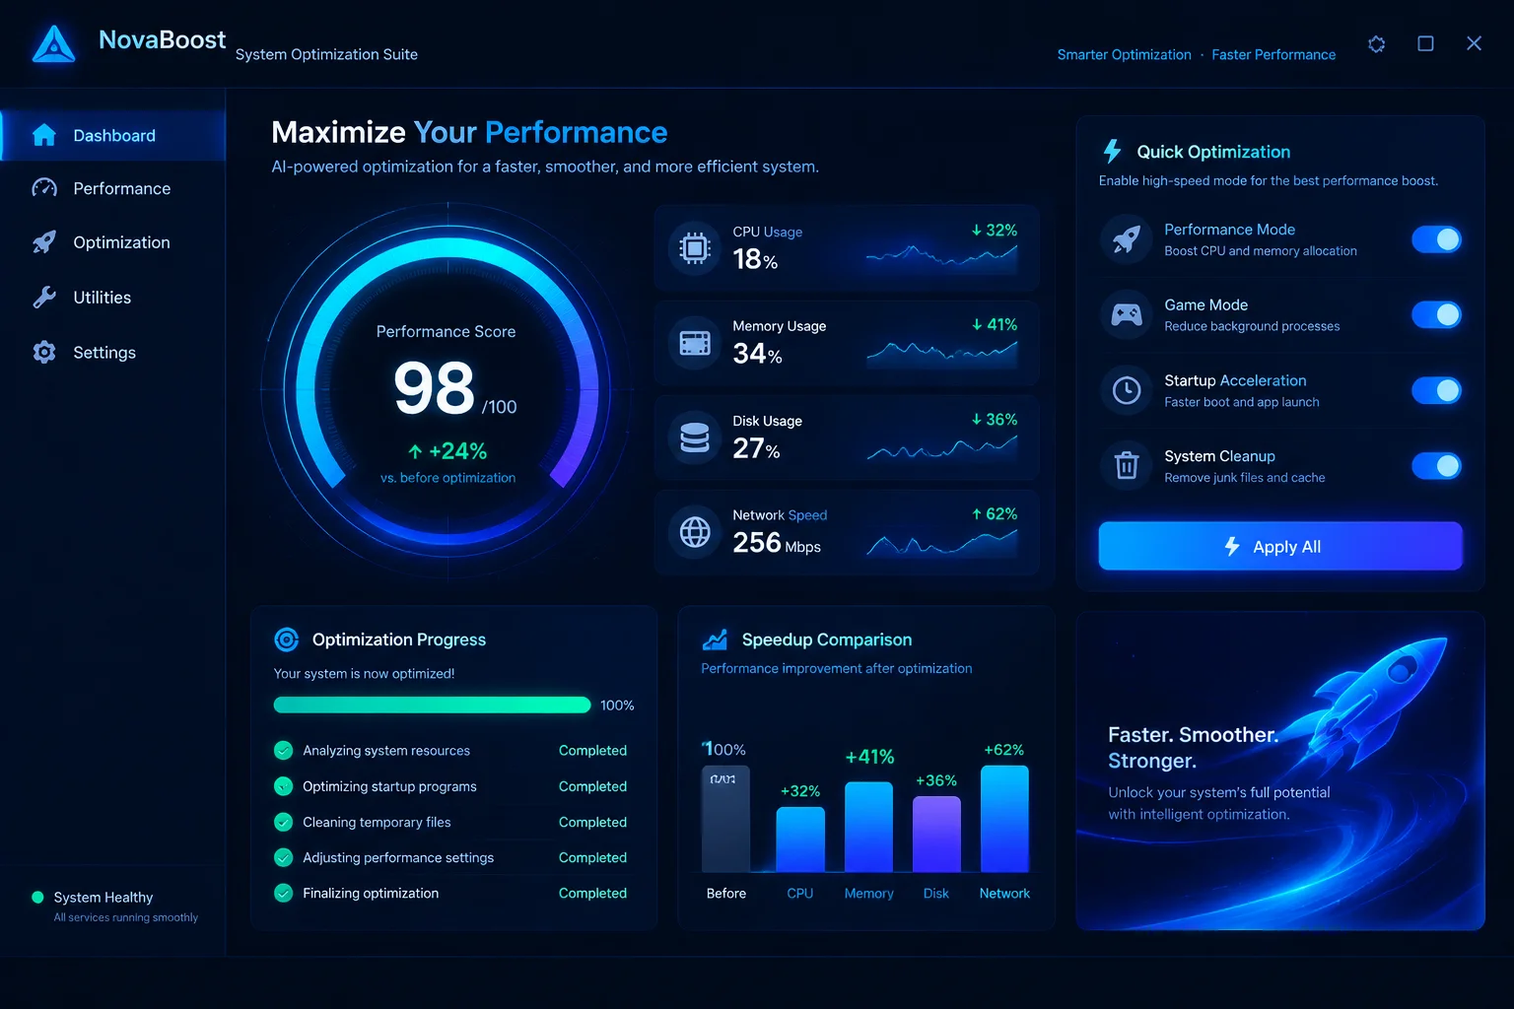
Task: Select the Memory +41% bar
Action: (x=868, y=827)
